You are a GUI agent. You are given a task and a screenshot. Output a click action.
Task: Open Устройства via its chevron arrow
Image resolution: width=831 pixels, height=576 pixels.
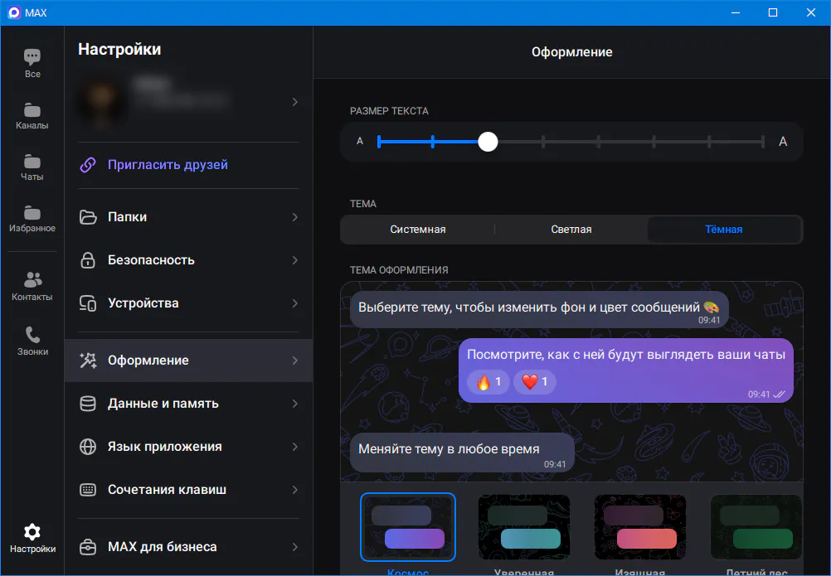[x=295, y=303]
